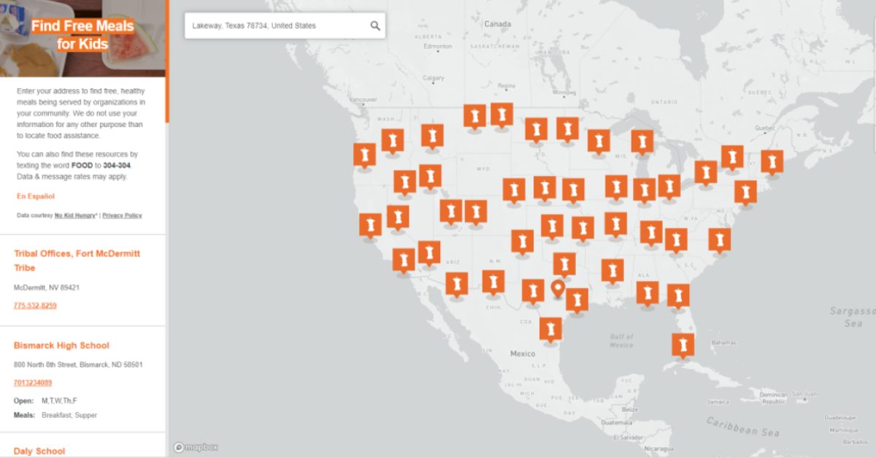
Task: Select the orange location pin in Texas
Action: click(x=558, y=289)
